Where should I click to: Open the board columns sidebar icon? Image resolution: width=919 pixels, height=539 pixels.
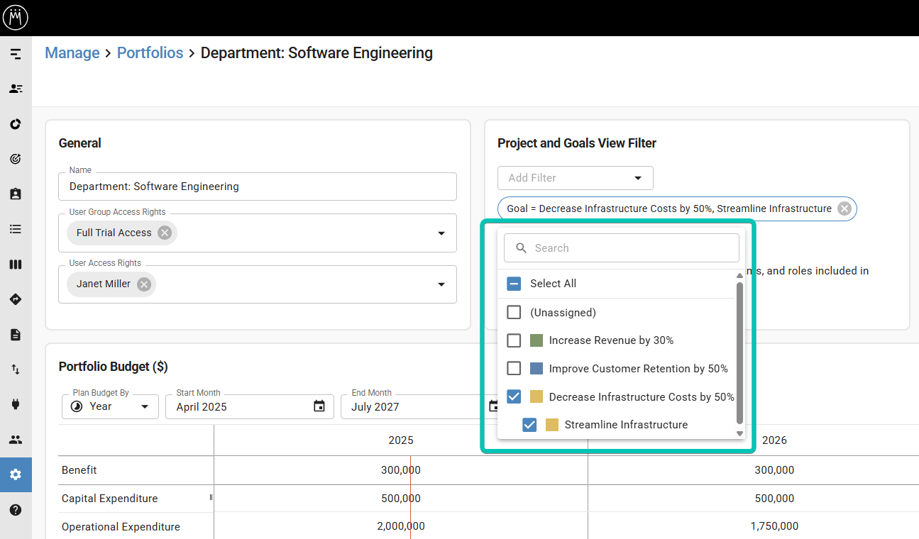click(16, 265)
